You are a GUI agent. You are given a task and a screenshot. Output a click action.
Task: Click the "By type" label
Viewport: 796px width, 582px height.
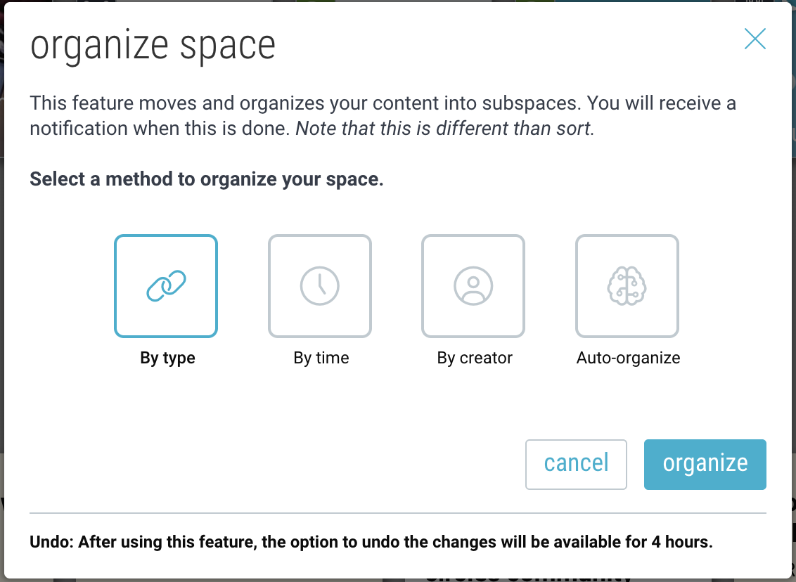[x=167, y=358]
